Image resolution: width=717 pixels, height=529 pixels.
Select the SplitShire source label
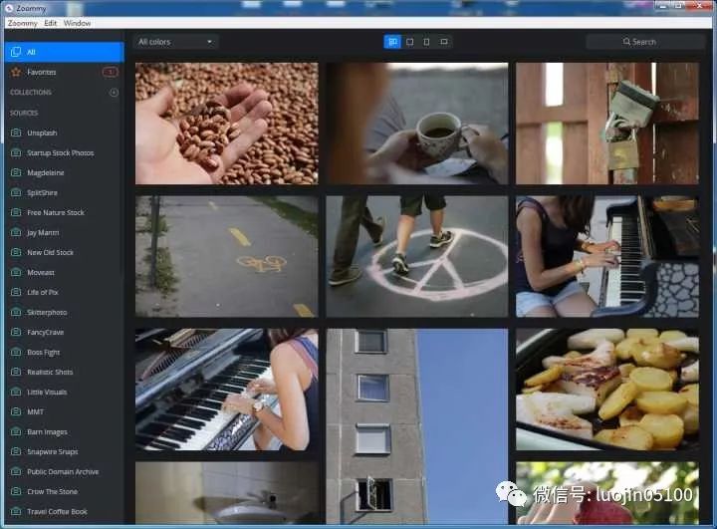pos(42,192)
